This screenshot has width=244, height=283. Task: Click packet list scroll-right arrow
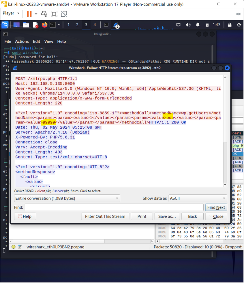(152, 241)
